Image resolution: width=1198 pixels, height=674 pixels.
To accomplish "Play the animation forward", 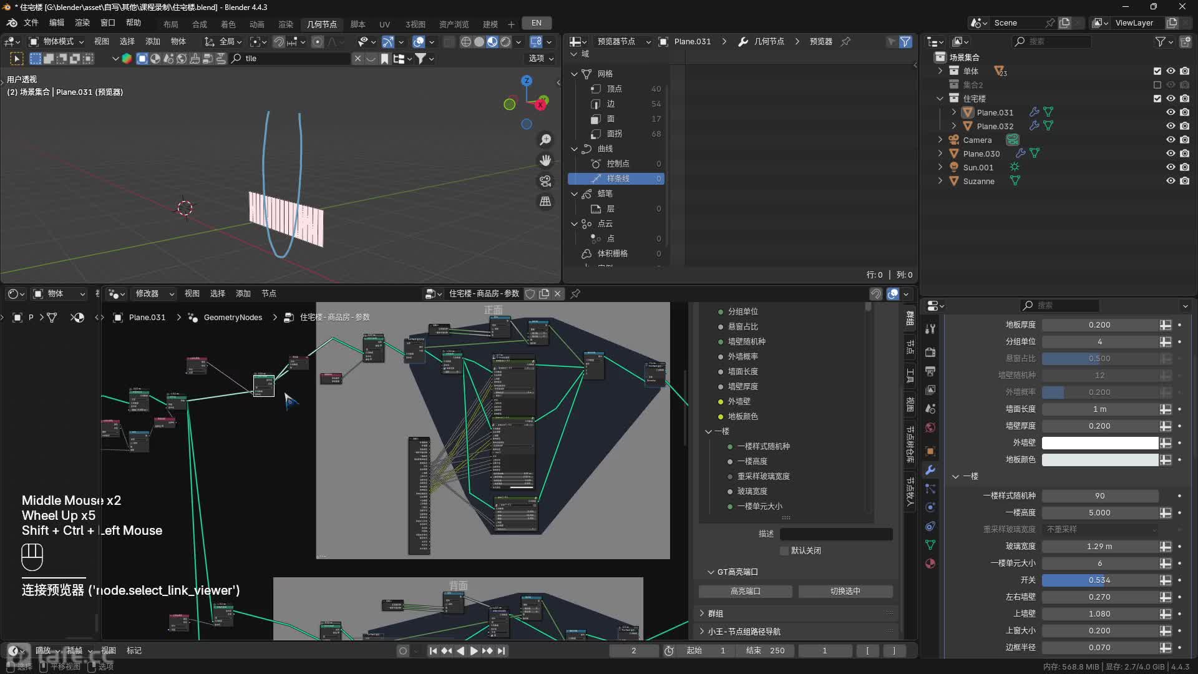I will 474,651.
